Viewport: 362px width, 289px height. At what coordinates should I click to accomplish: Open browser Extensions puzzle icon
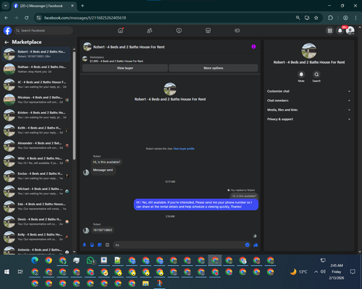click(x=330, y=18)
